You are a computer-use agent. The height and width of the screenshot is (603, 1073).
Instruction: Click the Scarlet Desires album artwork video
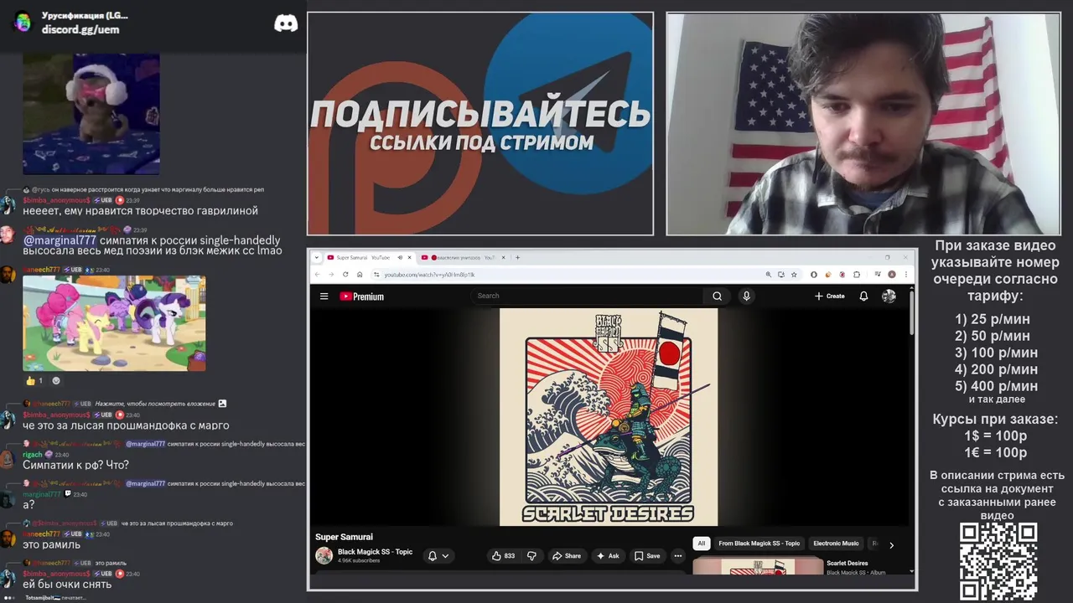click(609, 417)
